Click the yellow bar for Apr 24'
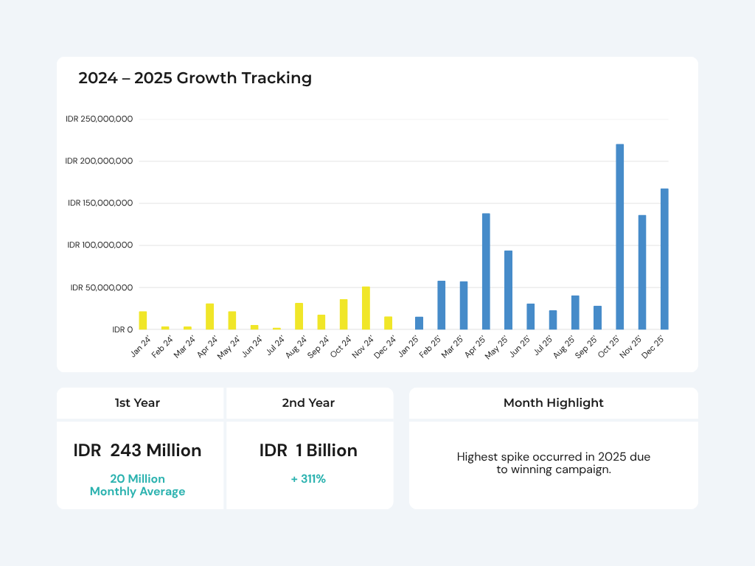This screenshot has width=755, height=566. tap(209, 317)
